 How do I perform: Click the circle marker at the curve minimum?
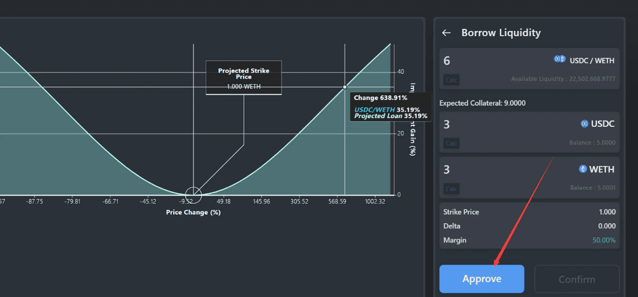tap(193, 195)
